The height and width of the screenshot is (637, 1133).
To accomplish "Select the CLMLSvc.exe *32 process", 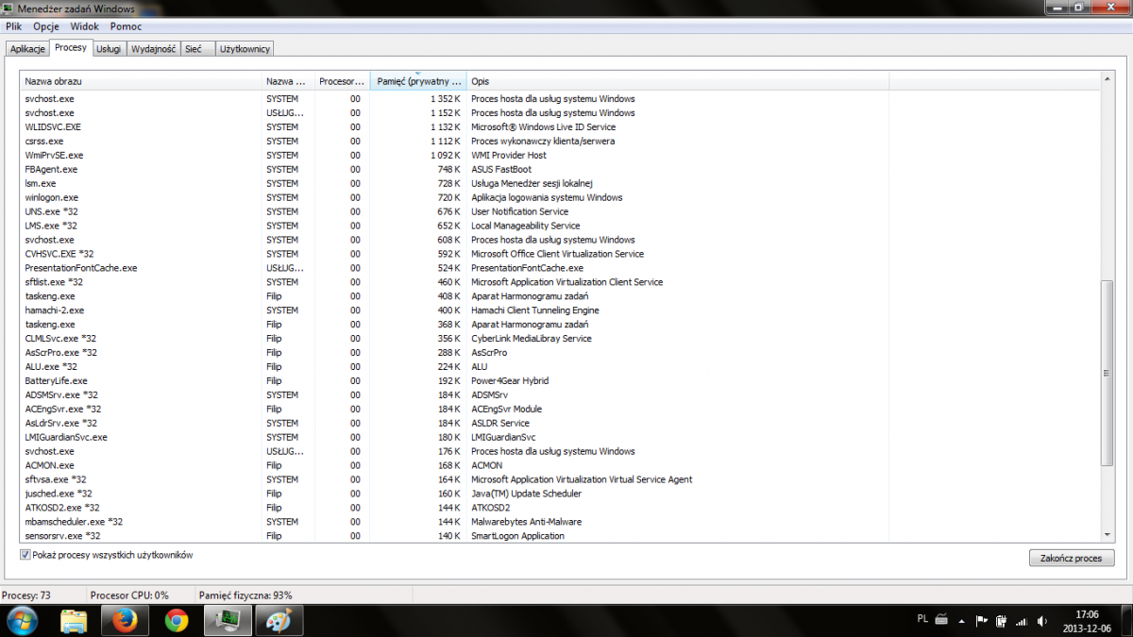I will click(561, 339).
